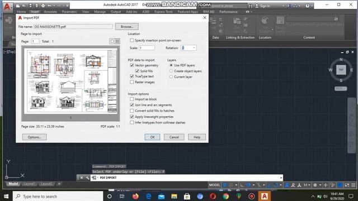
Task: Open the Parametric ribbon tab
Action: click(69, 12)
